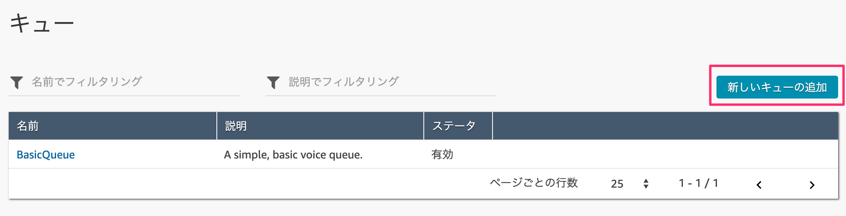Screen dimensions: 846x216
Task: Click the funnel icon beside description filter
Action: pyautogui.click(x=273, y=82)
